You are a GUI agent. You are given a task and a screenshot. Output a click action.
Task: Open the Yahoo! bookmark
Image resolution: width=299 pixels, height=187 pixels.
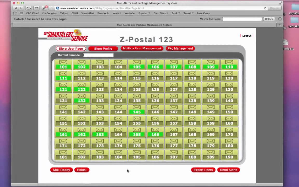[64, 13]
